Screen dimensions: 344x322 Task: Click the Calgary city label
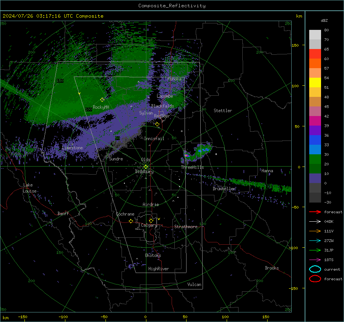[149, 225]
